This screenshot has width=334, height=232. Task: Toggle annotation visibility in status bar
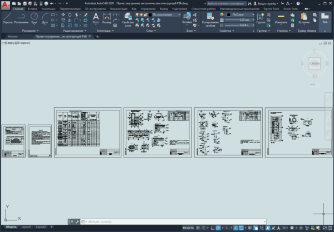[x=268, y=228]
